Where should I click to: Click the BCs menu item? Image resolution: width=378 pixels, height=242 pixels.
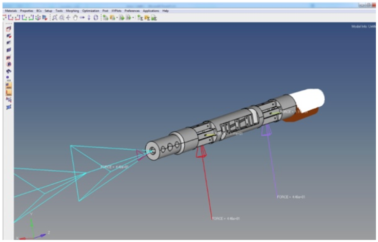click(38, 11)
